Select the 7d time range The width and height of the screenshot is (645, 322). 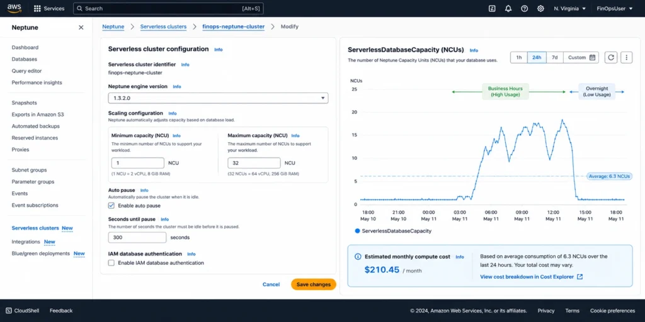pyautogui.click(x=554, y=57)
